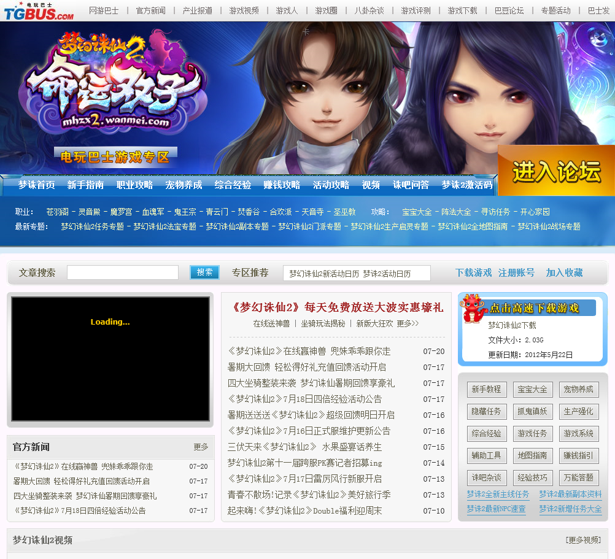Open 官方新闻 item 暑期大回馈
The width and height of the screenshot is (615, 559).
pyautogui.click(x=81, y=481)
